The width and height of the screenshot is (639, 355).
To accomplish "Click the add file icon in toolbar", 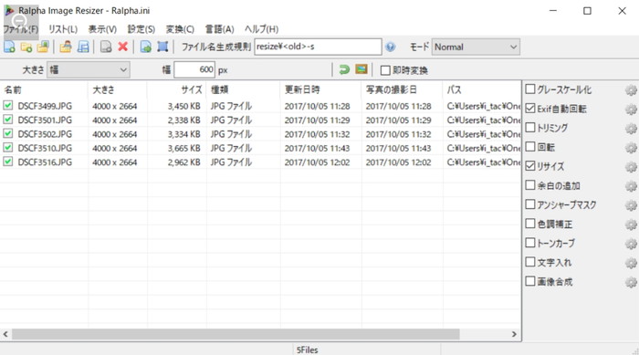I will tap(9, 47).
